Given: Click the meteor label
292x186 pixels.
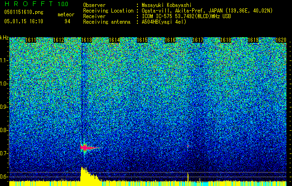Looking at the screenshot, I should (x=66, y=14).
